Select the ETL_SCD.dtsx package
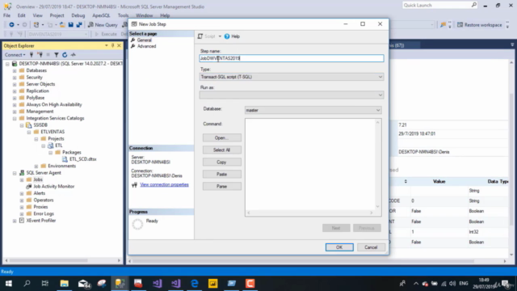 pyautogui.click(x=82, y=159)
